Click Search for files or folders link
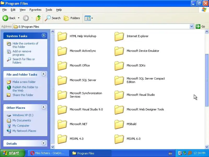This screenshot has height=157, width=209. (x=24, y=61)
